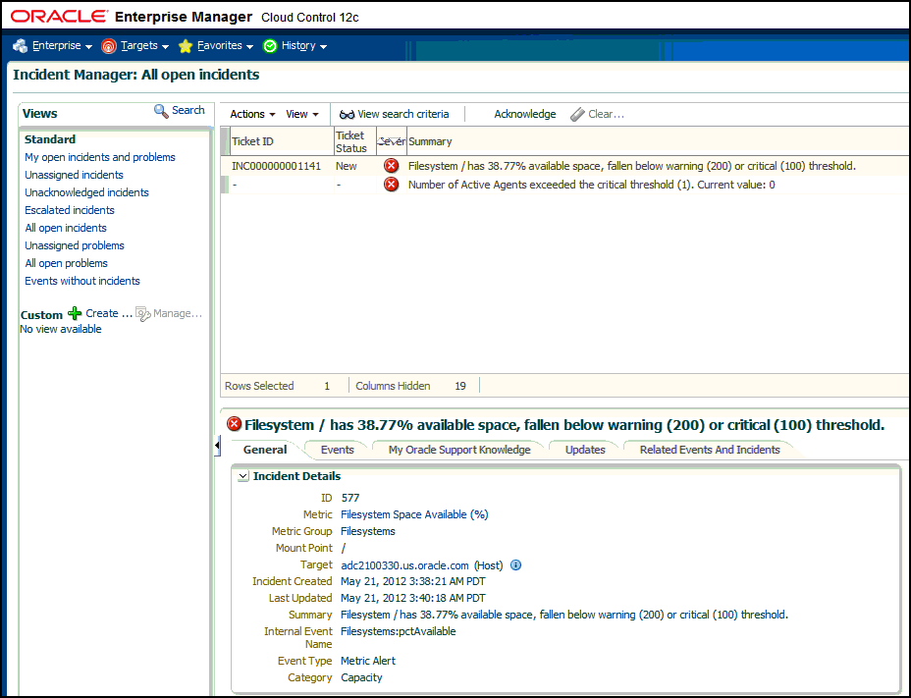
Task: Switch to the General tab
Action: coord(265,450)
